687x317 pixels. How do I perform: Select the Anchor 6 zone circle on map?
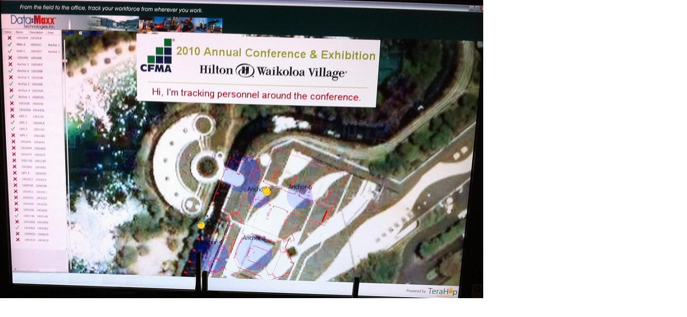pyautogui.click(x=299, y=196)
